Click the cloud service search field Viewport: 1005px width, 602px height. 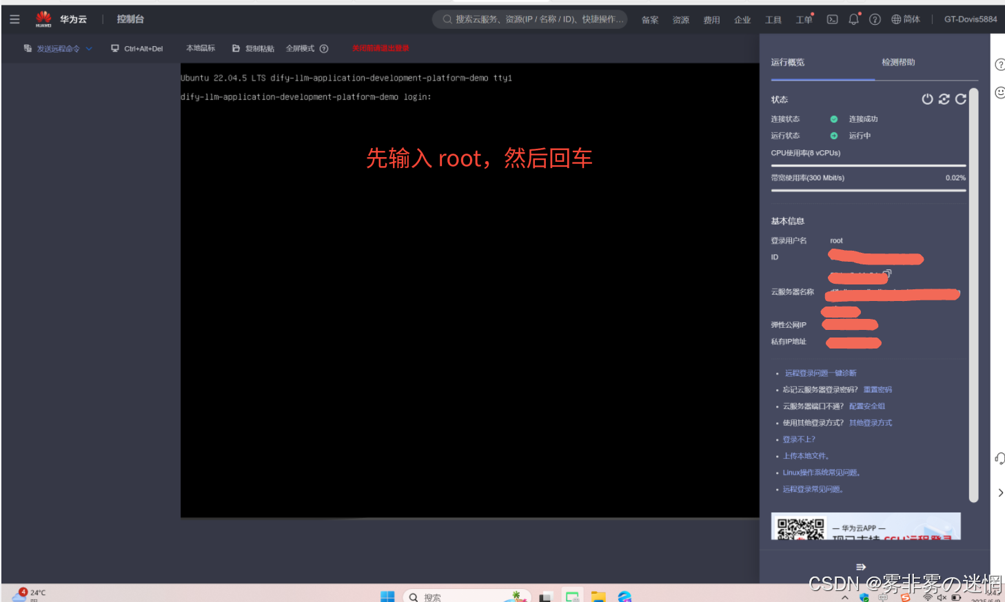coord(531,19)
